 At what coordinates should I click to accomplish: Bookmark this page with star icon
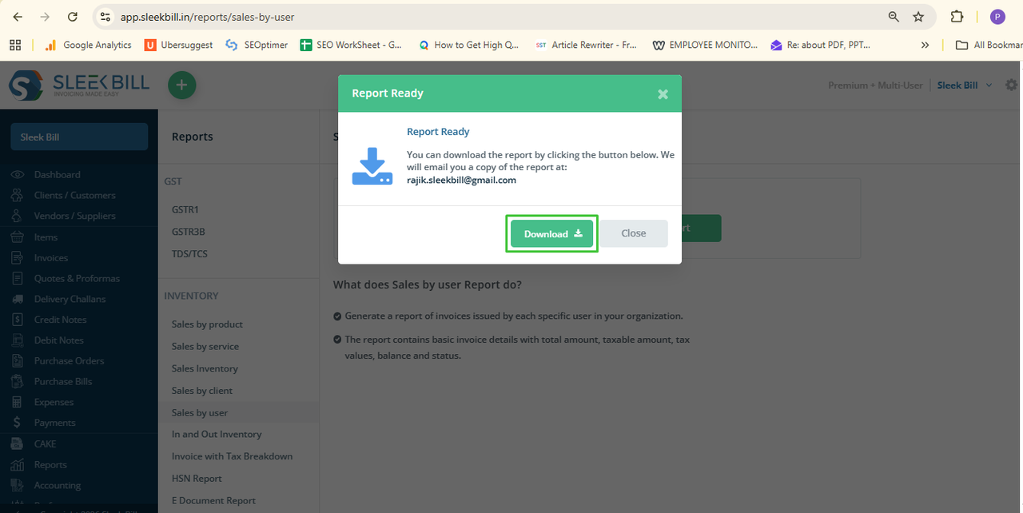click(918, 17)
